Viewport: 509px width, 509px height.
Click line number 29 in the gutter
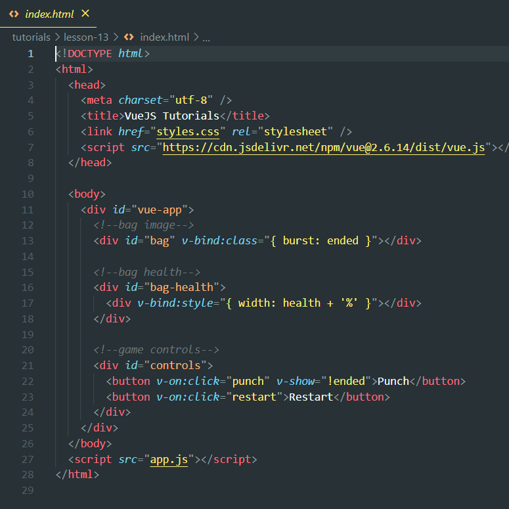(28, 491)
